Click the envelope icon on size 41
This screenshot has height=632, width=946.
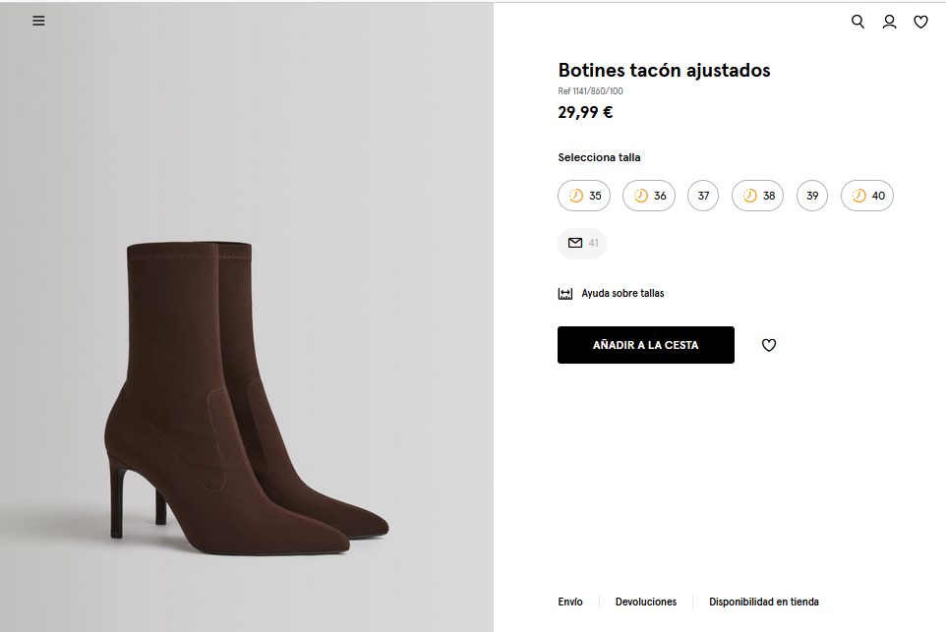pyautogui.click(x=575, y=243)
